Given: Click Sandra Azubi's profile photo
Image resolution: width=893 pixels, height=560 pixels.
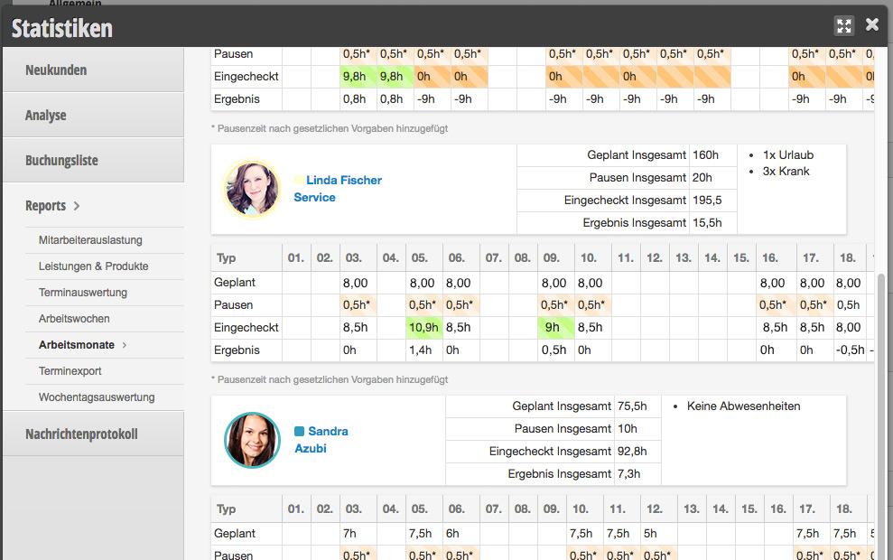Looking at the screenshot, I should [x=252, y=440].
